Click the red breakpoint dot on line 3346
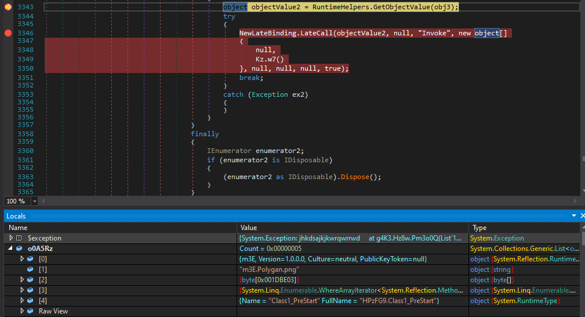This screenshot has width=585, height=317. pyautogui.click(x=8, y=33)
